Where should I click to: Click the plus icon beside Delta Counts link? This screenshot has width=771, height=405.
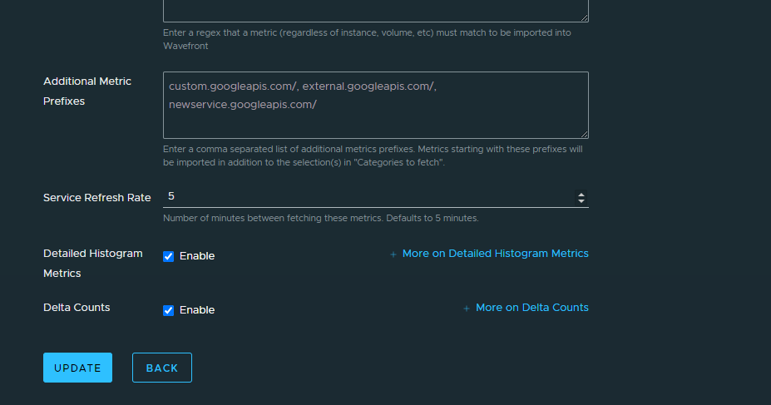[x=467, y=309]
